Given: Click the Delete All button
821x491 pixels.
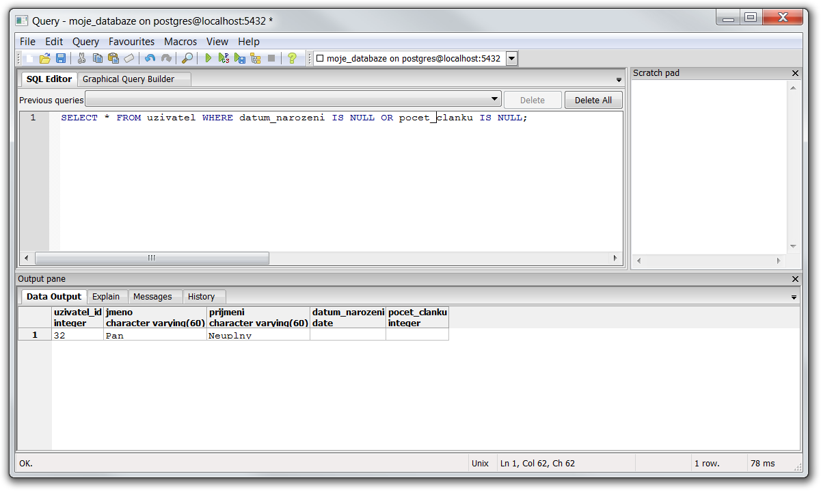Looking at the screenshot, I should click(x=593, y=100).
